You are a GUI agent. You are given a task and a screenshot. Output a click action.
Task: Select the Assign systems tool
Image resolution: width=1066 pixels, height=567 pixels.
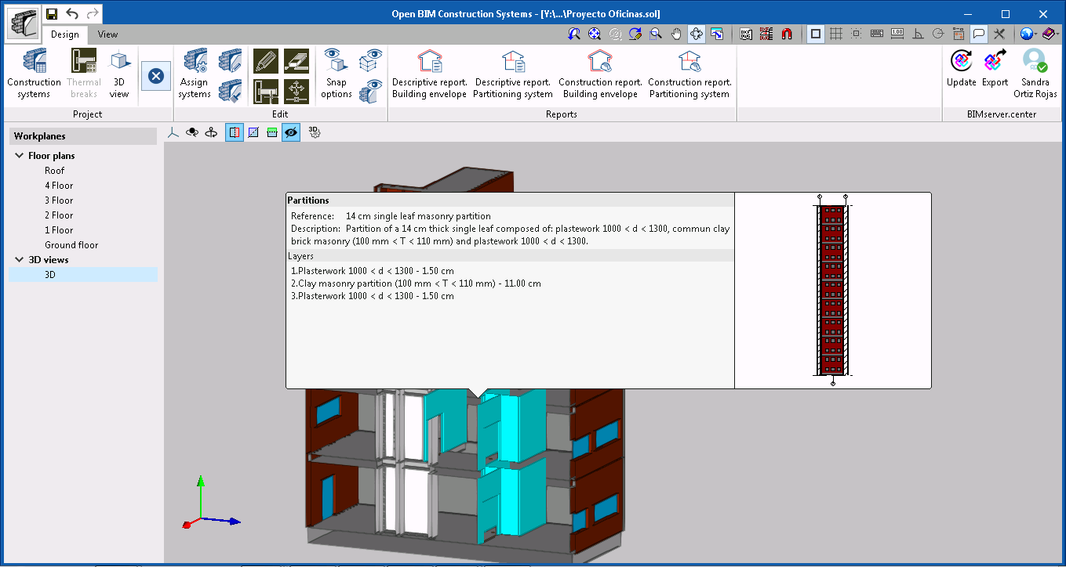pyautogui.click(x=193, y=73)
